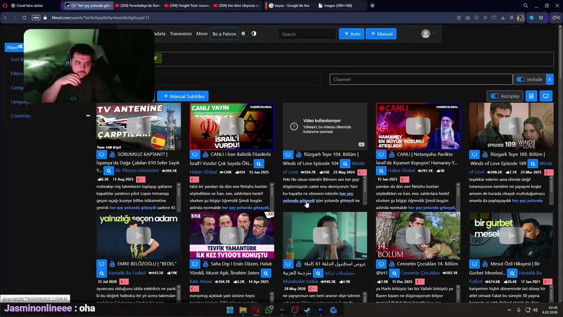The height and width of the screenshot is (317, 563).
Task: Click the X button beside Include
Action: tap(549, 79)
